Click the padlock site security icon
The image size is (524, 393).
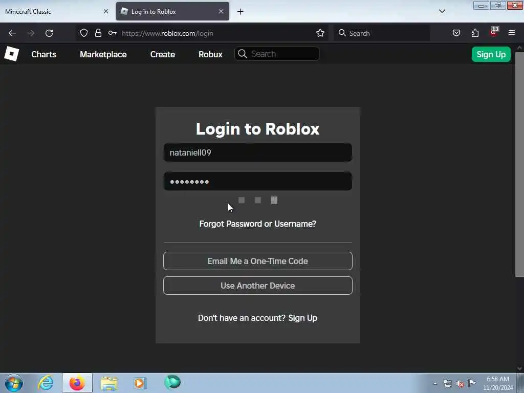98,33
